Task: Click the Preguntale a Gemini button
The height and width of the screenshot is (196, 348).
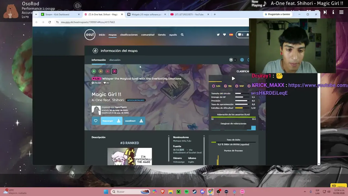Action: coord(278,14)
